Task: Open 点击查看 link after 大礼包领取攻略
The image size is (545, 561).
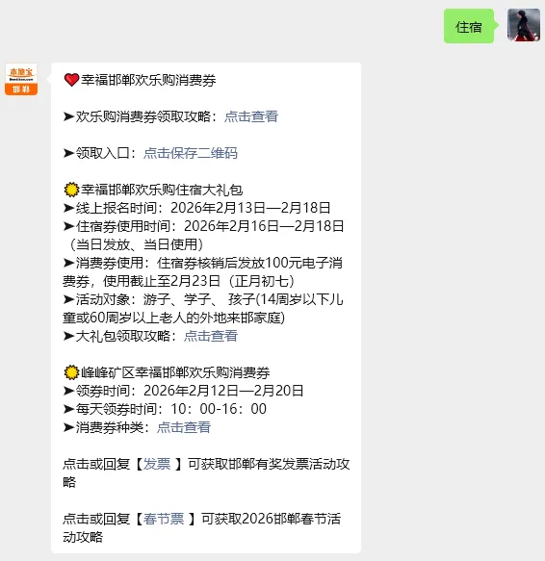Action: (x=211, y=336)
